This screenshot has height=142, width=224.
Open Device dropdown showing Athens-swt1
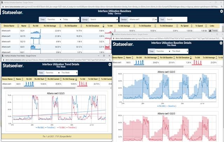(143, 20)
